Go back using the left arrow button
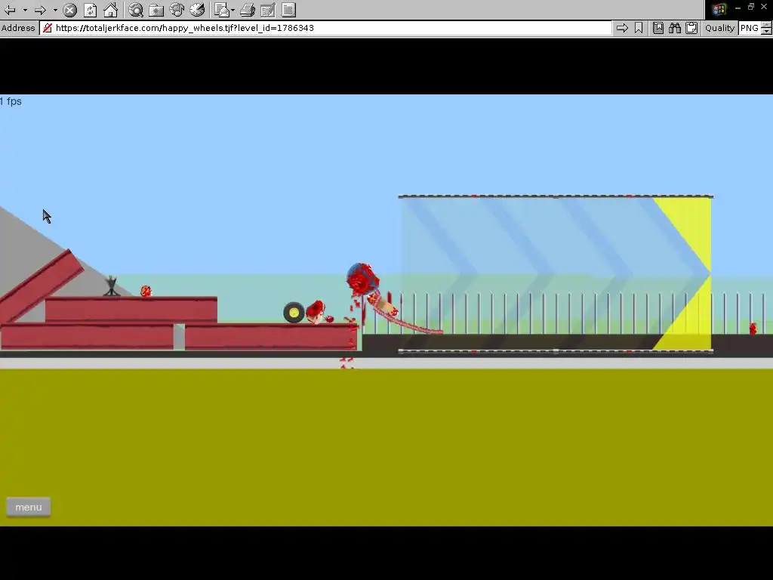This screenshot has width=773, height=580. [10, 10]
